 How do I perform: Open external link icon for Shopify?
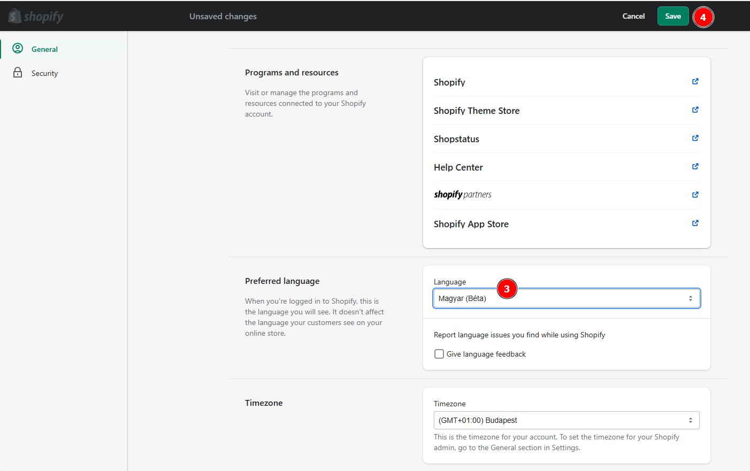pyautogui.click(x=695, y=81)
